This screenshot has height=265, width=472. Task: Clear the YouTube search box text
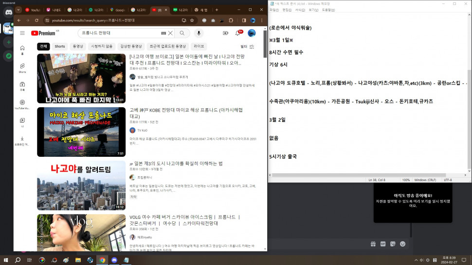(170, 33)
